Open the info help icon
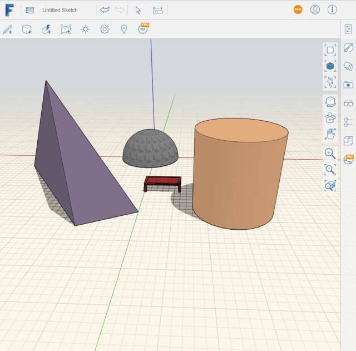Screen dimensions: 356x351 [332, 9]
